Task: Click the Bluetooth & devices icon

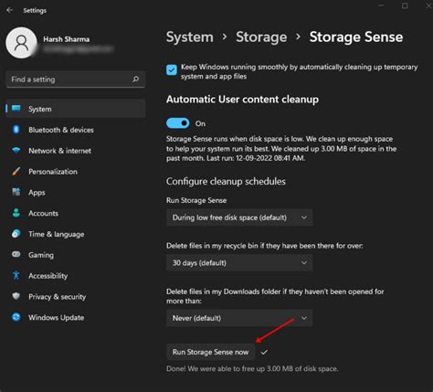Action: click(x=16, y=130)
